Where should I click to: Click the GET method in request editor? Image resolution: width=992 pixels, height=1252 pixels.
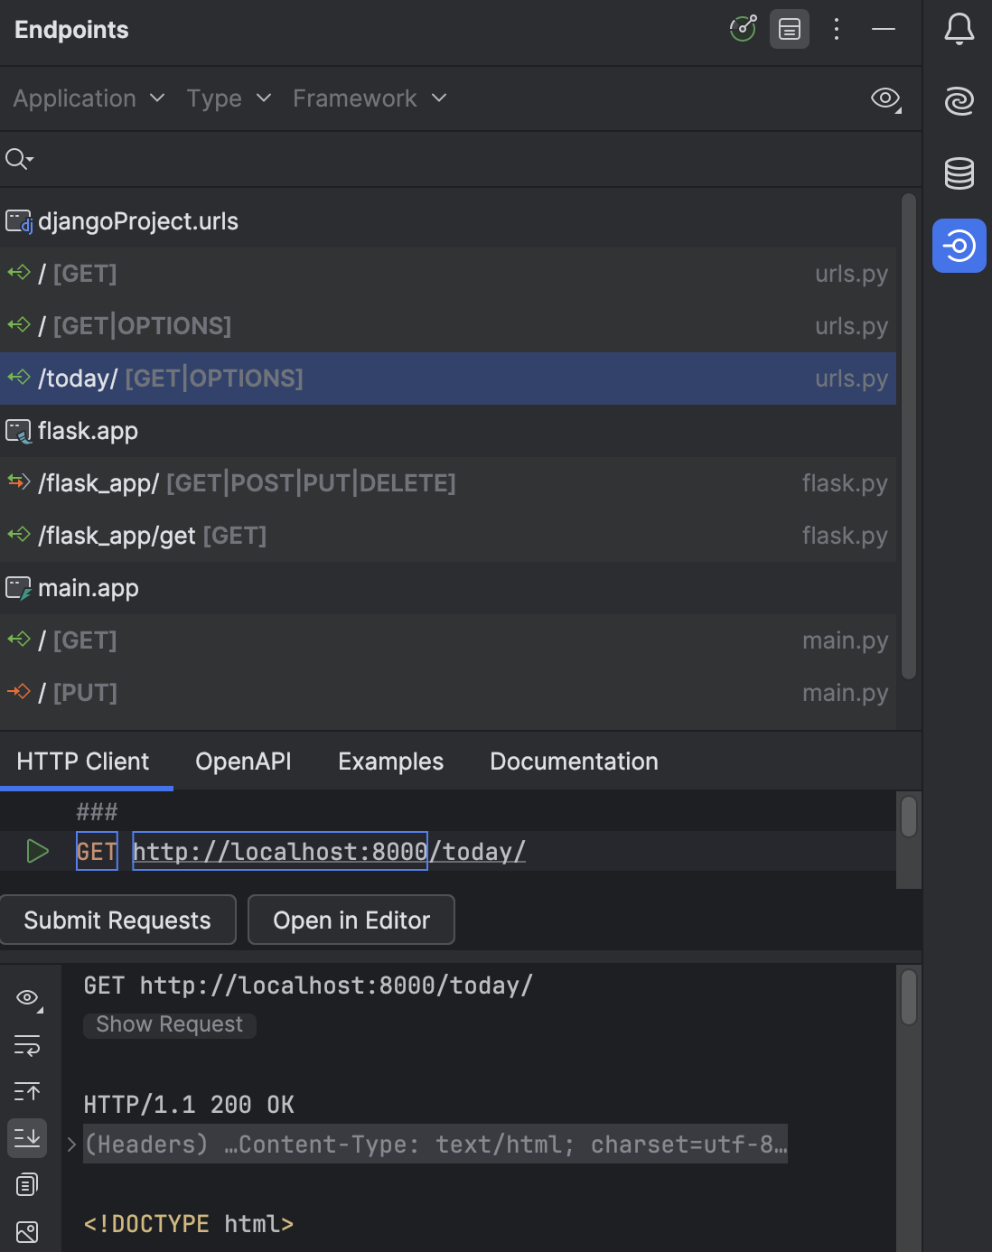point(97,851)
